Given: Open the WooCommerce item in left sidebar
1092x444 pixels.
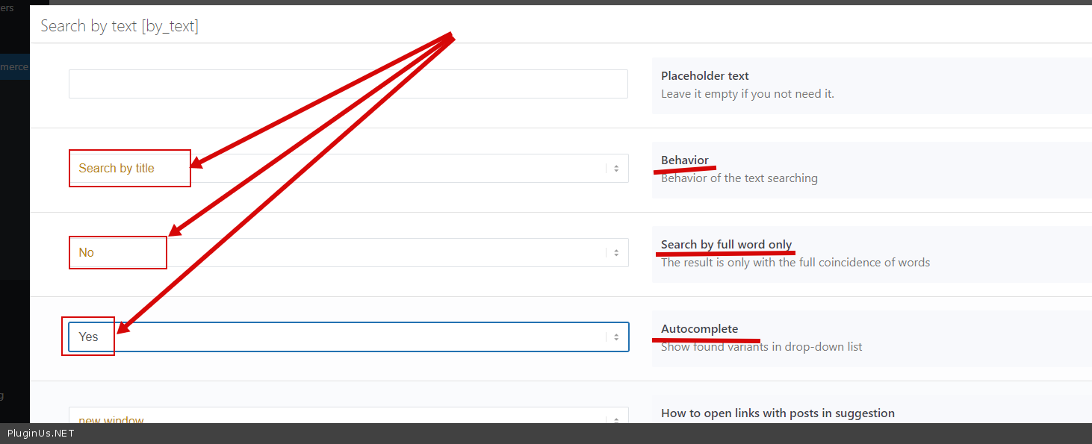Looking at the screenshot, I should point(14,67).
